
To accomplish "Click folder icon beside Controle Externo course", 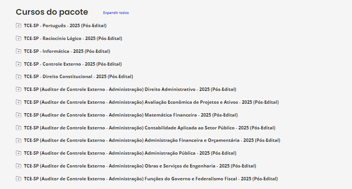I will point(19,64).
